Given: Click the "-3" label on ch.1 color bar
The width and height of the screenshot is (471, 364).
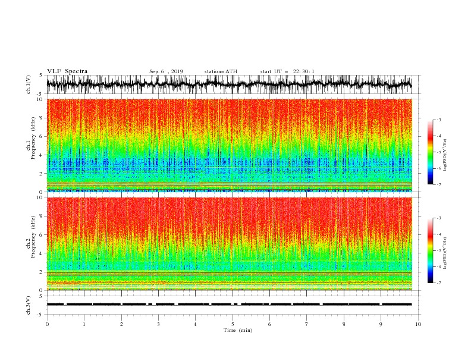Looking at the screenshot, I should coord(438,120).
